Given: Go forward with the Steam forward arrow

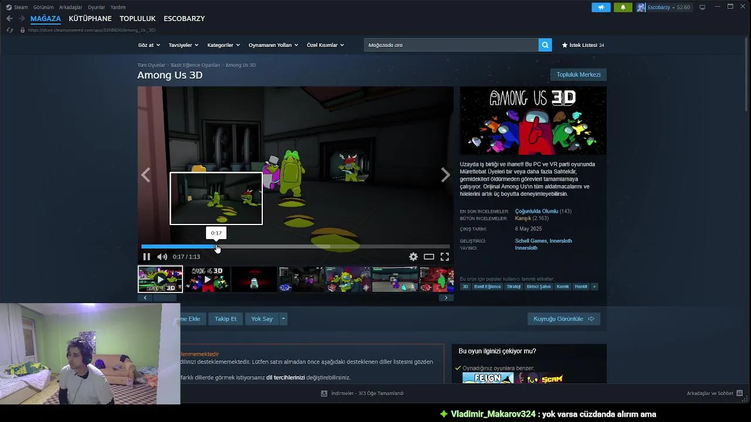Looking at the screenshot, I should tap(22, 19).
